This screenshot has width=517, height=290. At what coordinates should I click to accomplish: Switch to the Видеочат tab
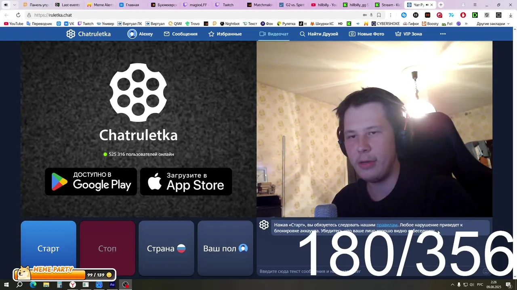(x=274, y=34)
